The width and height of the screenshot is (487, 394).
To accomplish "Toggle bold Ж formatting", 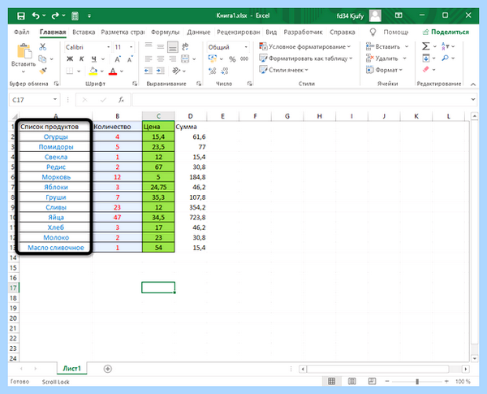I will [70, 58].
